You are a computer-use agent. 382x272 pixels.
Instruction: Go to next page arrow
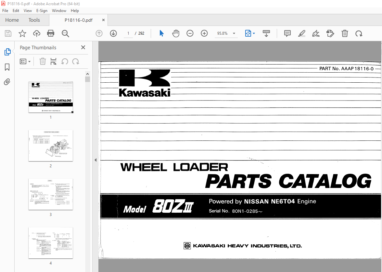point(113,33)
